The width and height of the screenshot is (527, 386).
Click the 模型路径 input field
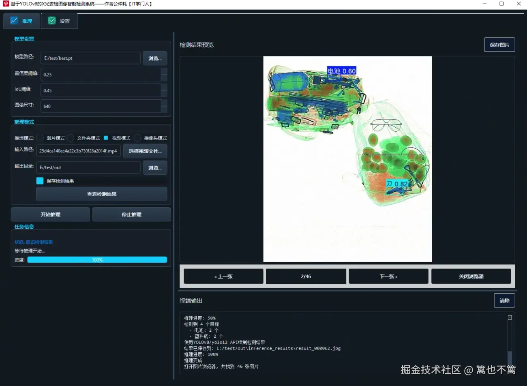click(x=90, y=58)
